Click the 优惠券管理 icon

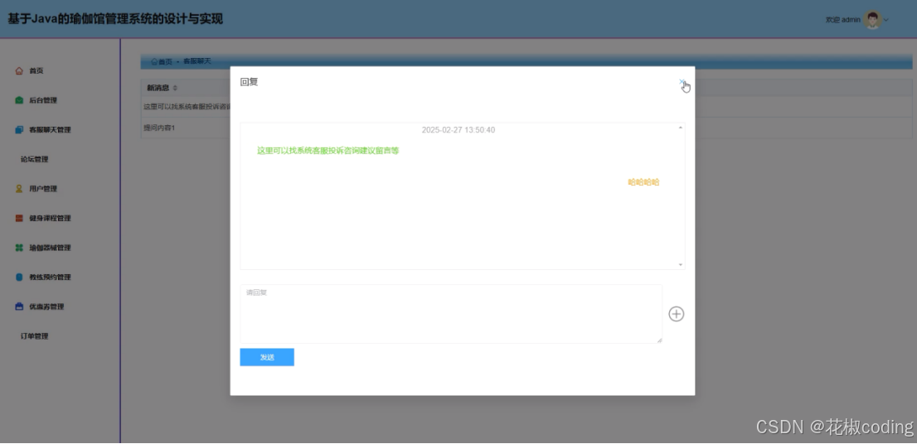point(19,306)
